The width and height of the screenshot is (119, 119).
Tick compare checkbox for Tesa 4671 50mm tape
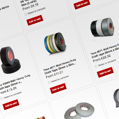(96, 66)
